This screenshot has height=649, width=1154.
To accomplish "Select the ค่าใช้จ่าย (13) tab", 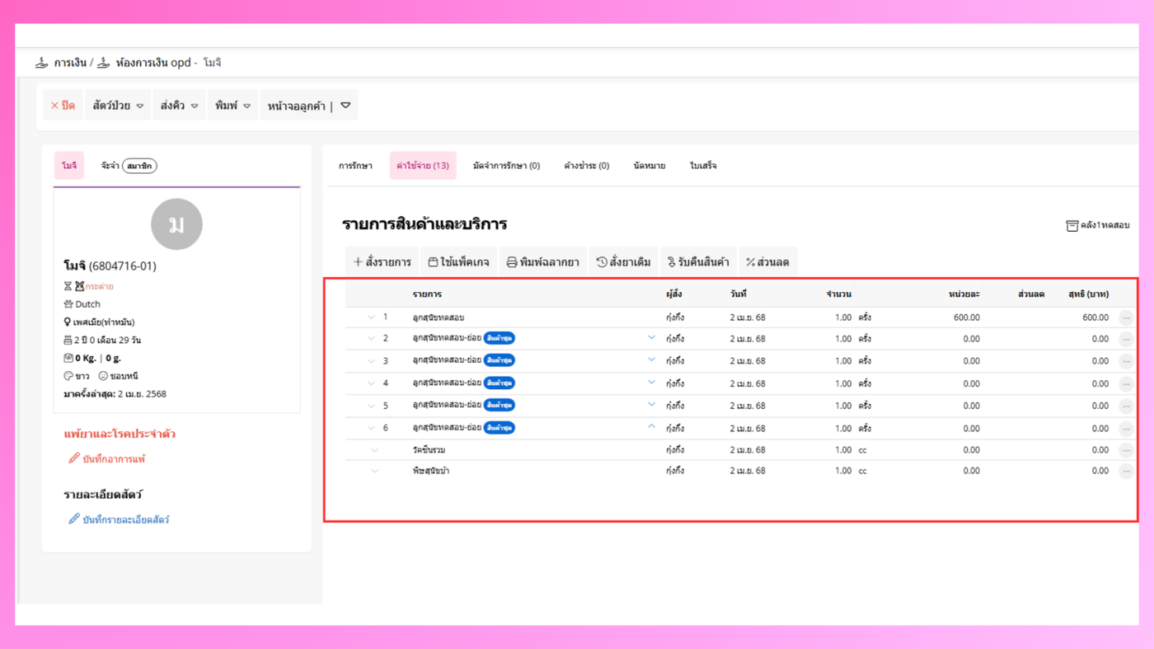I will [423, 166].
